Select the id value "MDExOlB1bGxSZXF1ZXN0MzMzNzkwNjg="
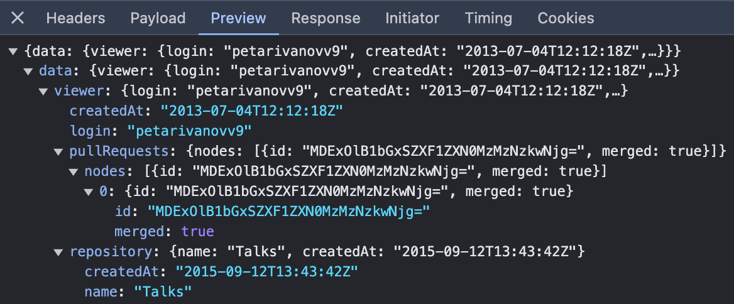The height and width of the screenshot is (304, 734). (289, 212)
